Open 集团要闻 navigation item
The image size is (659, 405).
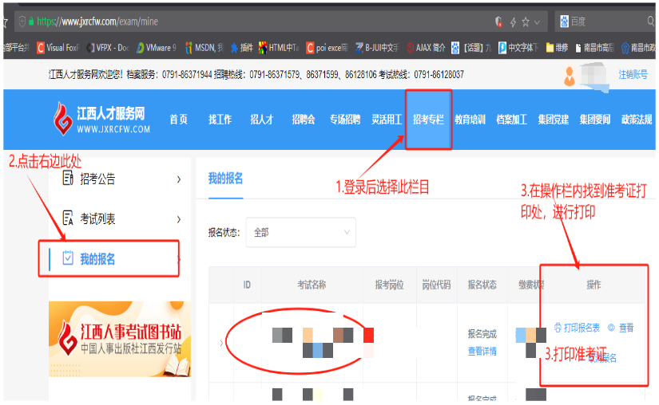coord(594,120)
